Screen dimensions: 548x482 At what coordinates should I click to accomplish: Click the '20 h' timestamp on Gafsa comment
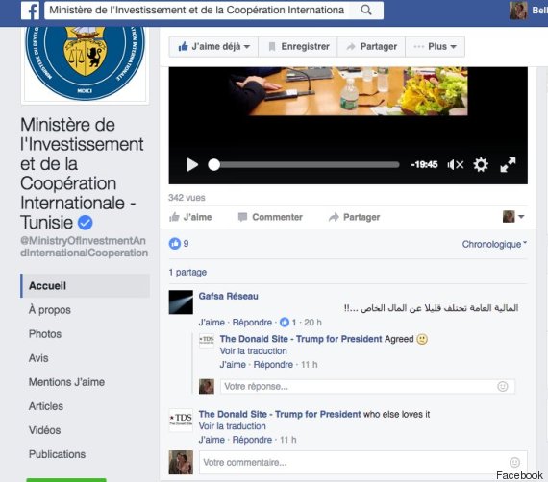(x=312, y=323)
